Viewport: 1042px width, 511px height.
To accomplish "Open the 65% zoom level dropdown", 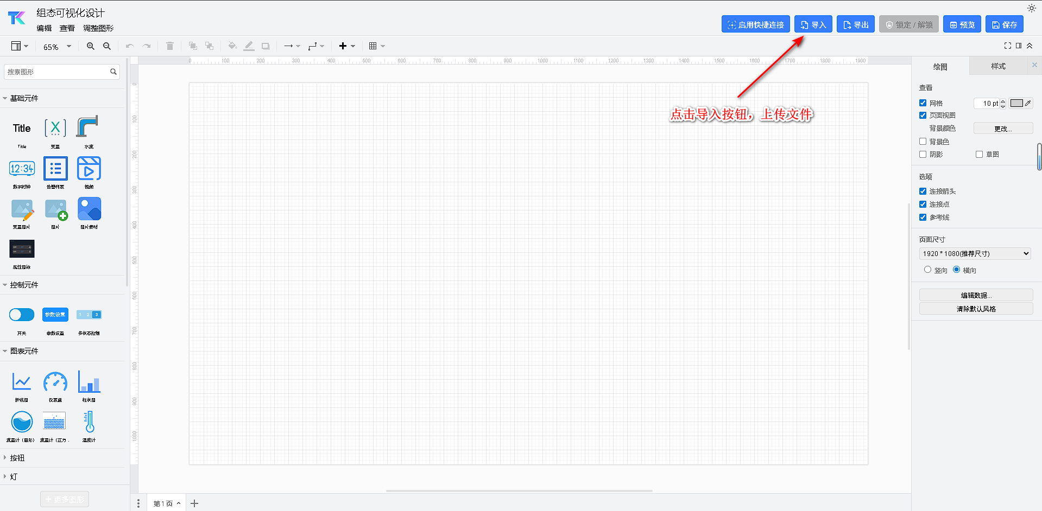I will point(57,47).
